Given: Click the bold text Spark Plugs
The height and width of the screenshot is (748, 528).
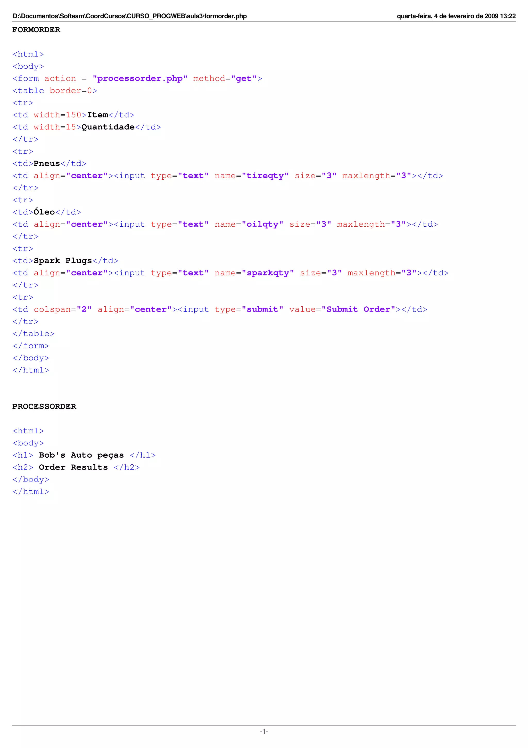Looking at the screenshot, I should pyautogui.click(x=63, y=261).
